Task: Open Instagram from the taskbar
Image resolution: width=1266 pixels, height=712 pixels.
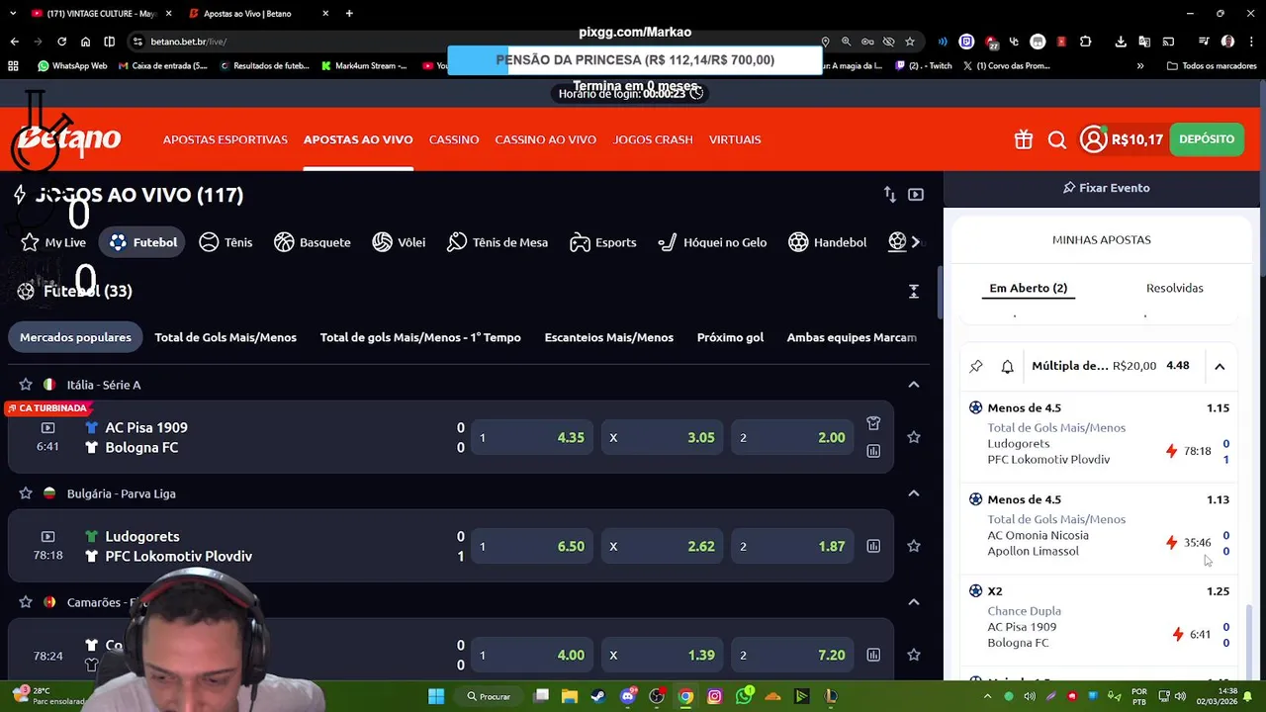Action: click(x=715, y=696)
